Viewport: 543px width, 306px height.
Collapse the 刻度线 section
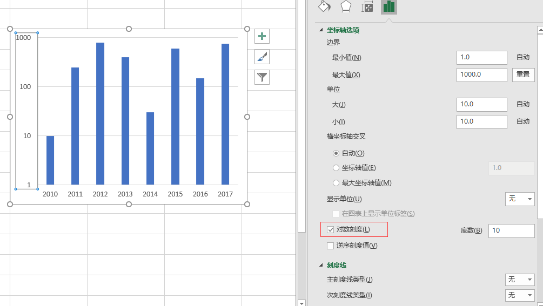[321, 266]
